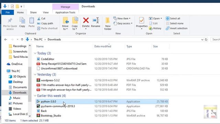Open Screenshots folder in sidebar
The width and height of the screenshot is (220, 124).
18,51
